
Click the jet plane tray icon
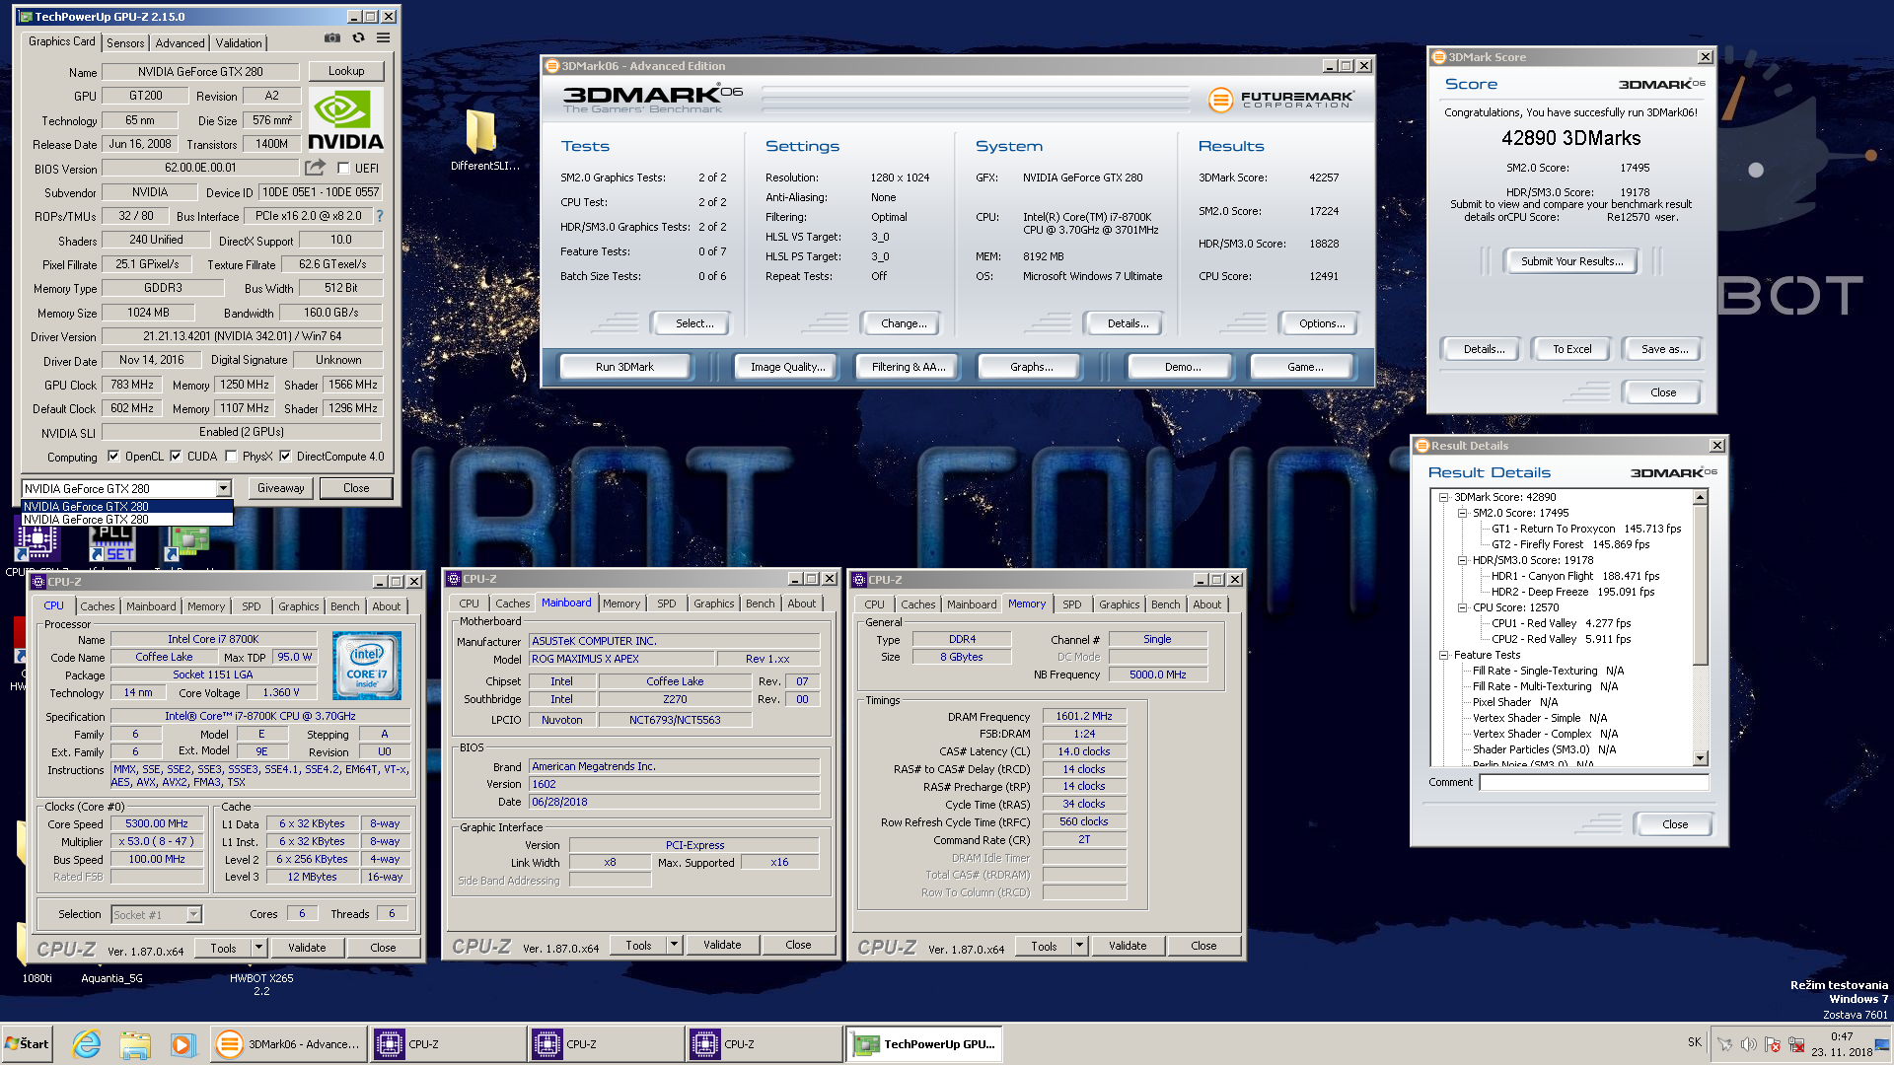[x=1724, y=1044]
